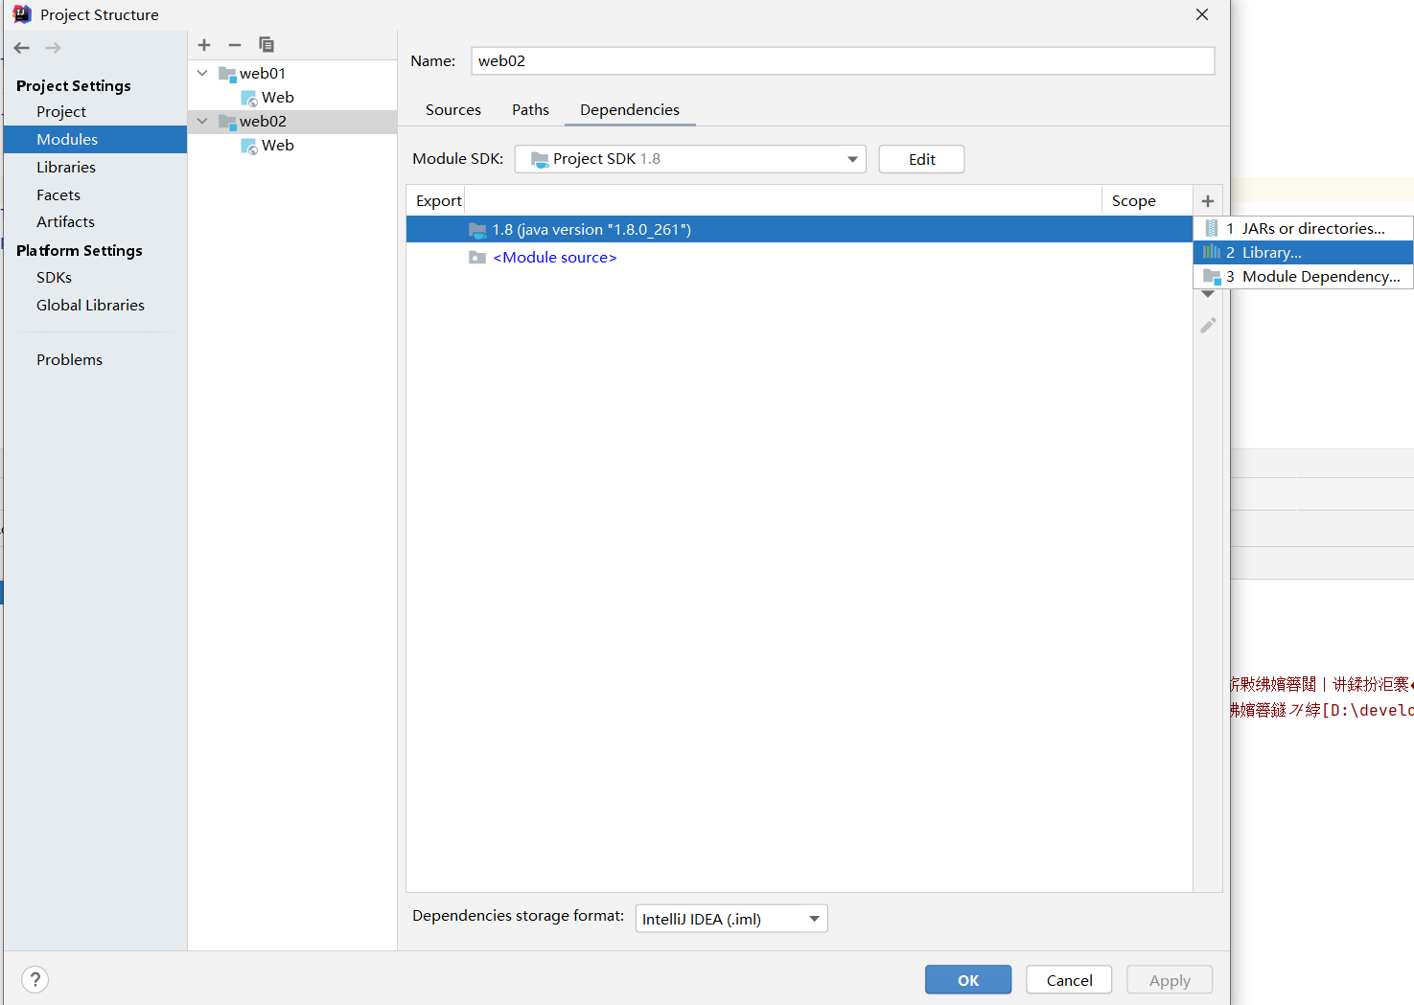The width and height of the screenshot is (1414, 1005).
Task: Click the web02 module folder icon
Action: 227,122
